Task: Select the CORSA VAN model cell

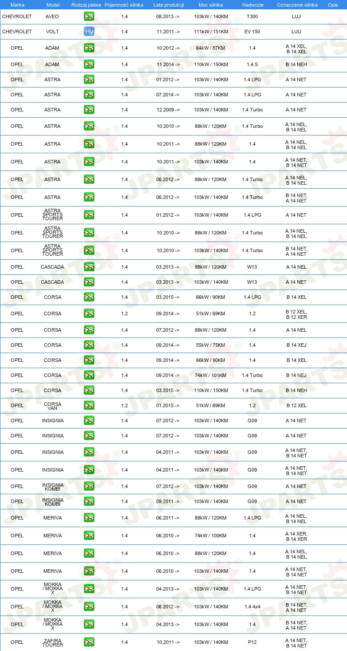Action: [52, 406]
